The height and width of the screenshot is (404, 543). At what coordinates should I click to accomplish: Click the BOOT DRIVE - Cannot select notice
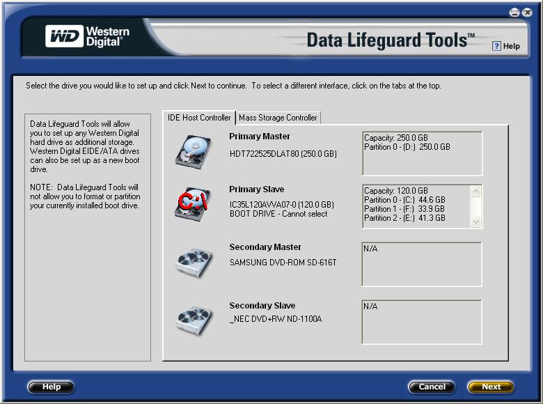pyautogui.click(x=278, y=214)
